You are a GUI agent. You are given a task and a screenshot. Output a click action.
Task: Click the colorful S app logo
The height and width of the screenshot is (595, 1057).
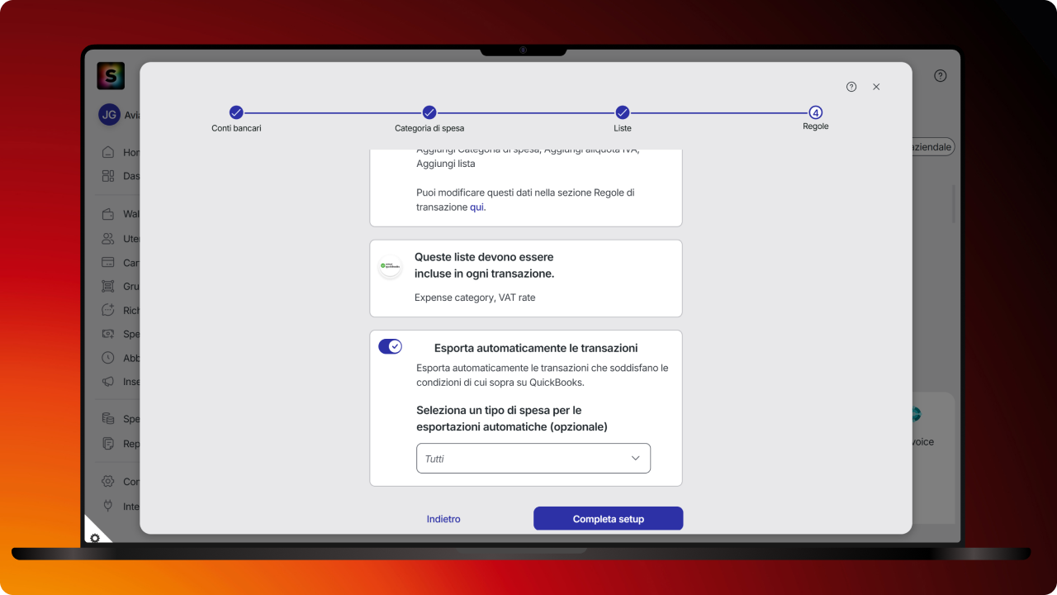point(110,76)
